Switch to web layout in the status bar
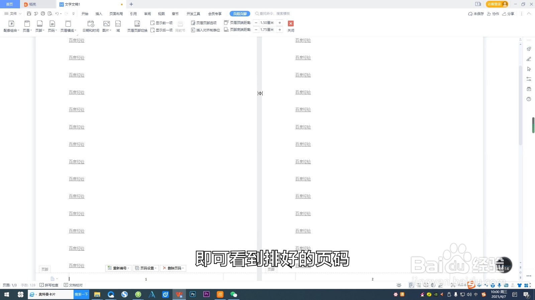This screenshot has width=535, height=300. 433,285
